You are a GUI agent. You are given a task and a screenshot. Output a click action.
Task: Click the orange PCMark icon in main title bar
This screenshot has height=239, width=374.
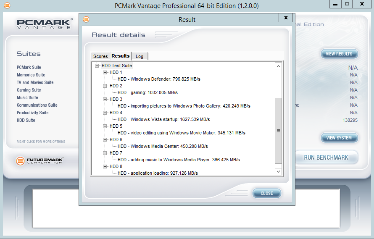7,5
